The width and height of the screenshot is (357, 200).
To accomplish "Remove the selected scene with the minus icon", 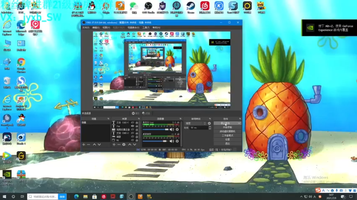I will 89,144.
